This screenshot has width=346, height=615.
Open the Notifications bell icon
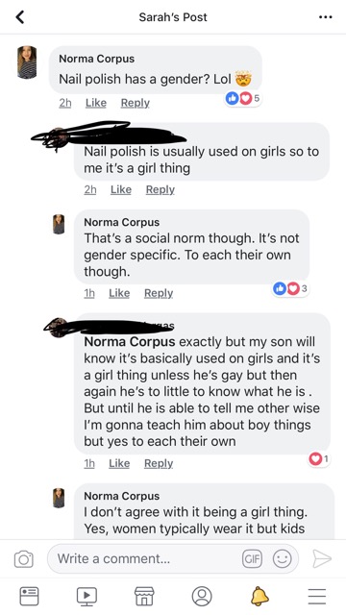(259, 596)
